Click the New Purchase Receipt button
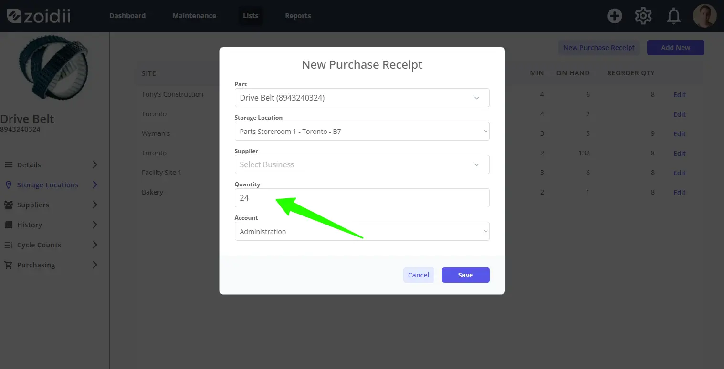The height and width of the screenshot is (369, 724). tap(599, 48)
